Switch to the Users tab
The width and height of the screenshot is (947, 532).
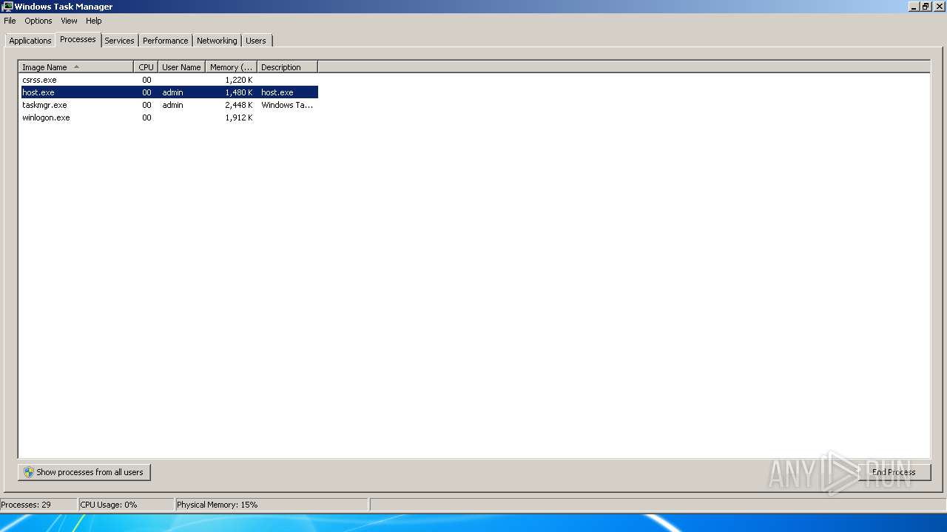click(256, 41)
